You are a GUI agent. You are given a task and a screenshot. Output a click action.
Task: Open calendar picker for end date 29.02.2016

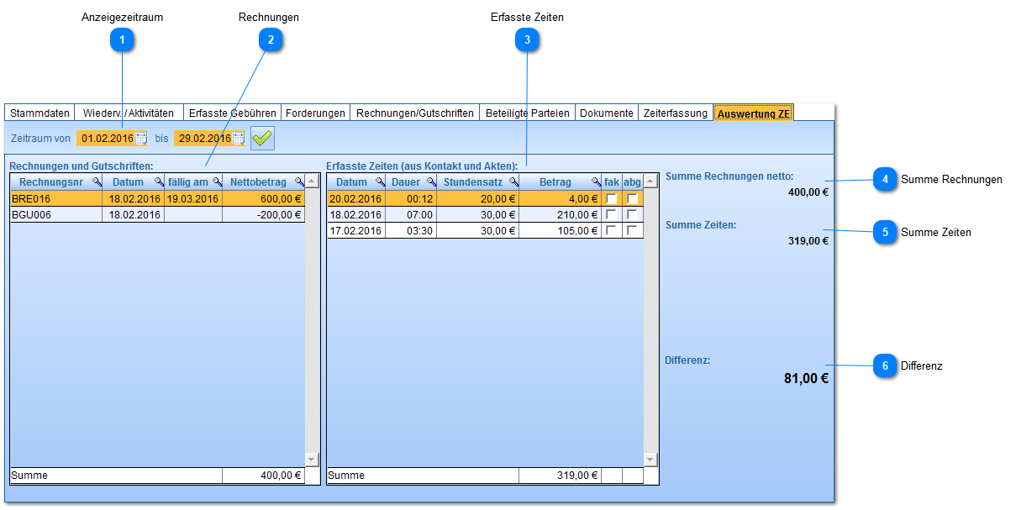pyautogui.click(x=239, y=139)
